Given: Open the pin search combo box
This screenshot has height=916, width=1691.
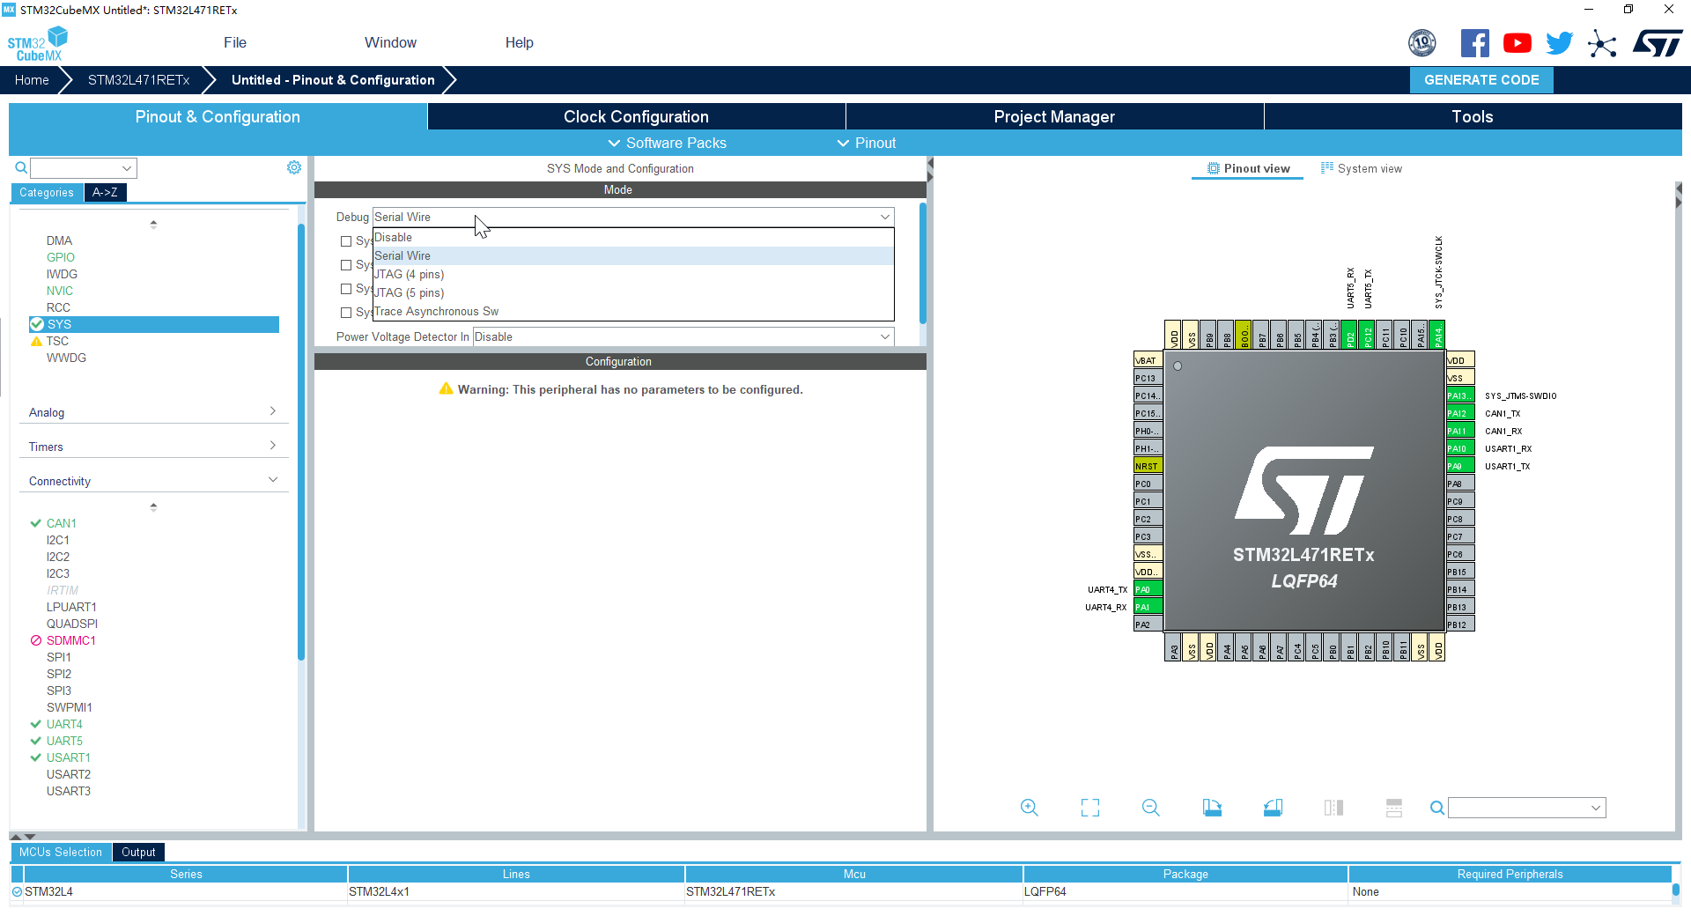Looking at the screenshot, I should pyautogui.click(x=1527, y=808).
